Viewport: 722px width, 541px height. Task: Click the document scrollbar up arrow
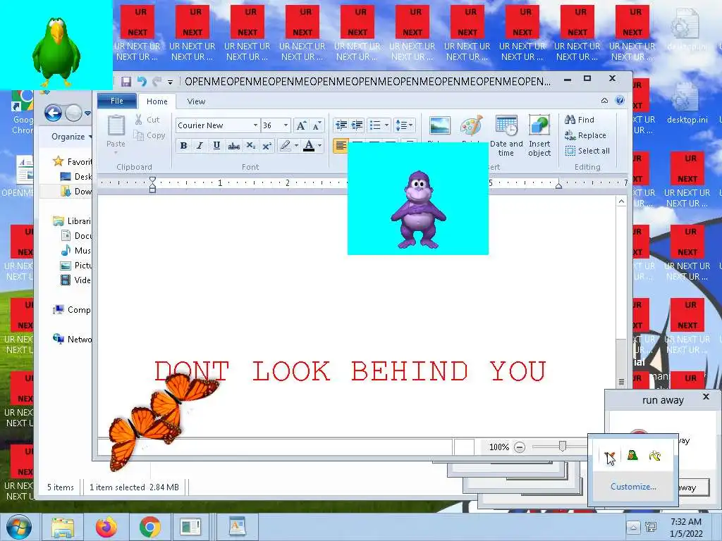pos(621,201)
